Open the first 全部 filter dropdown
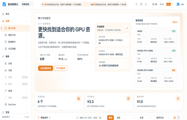Viewport: 187px width, 120px height. pos(126,118)
